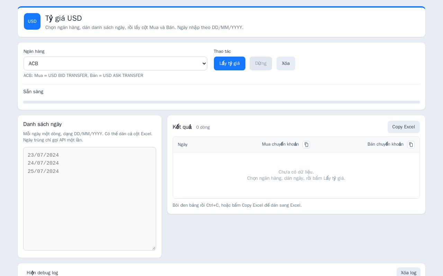This screenshot has height=276, width=443.
Task: Click inside the date list textarea
Action: 90,199
